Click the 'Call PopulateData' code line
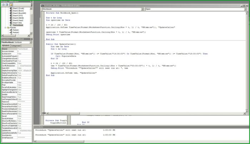The image size is (250, 144). (x=66, y=56)
